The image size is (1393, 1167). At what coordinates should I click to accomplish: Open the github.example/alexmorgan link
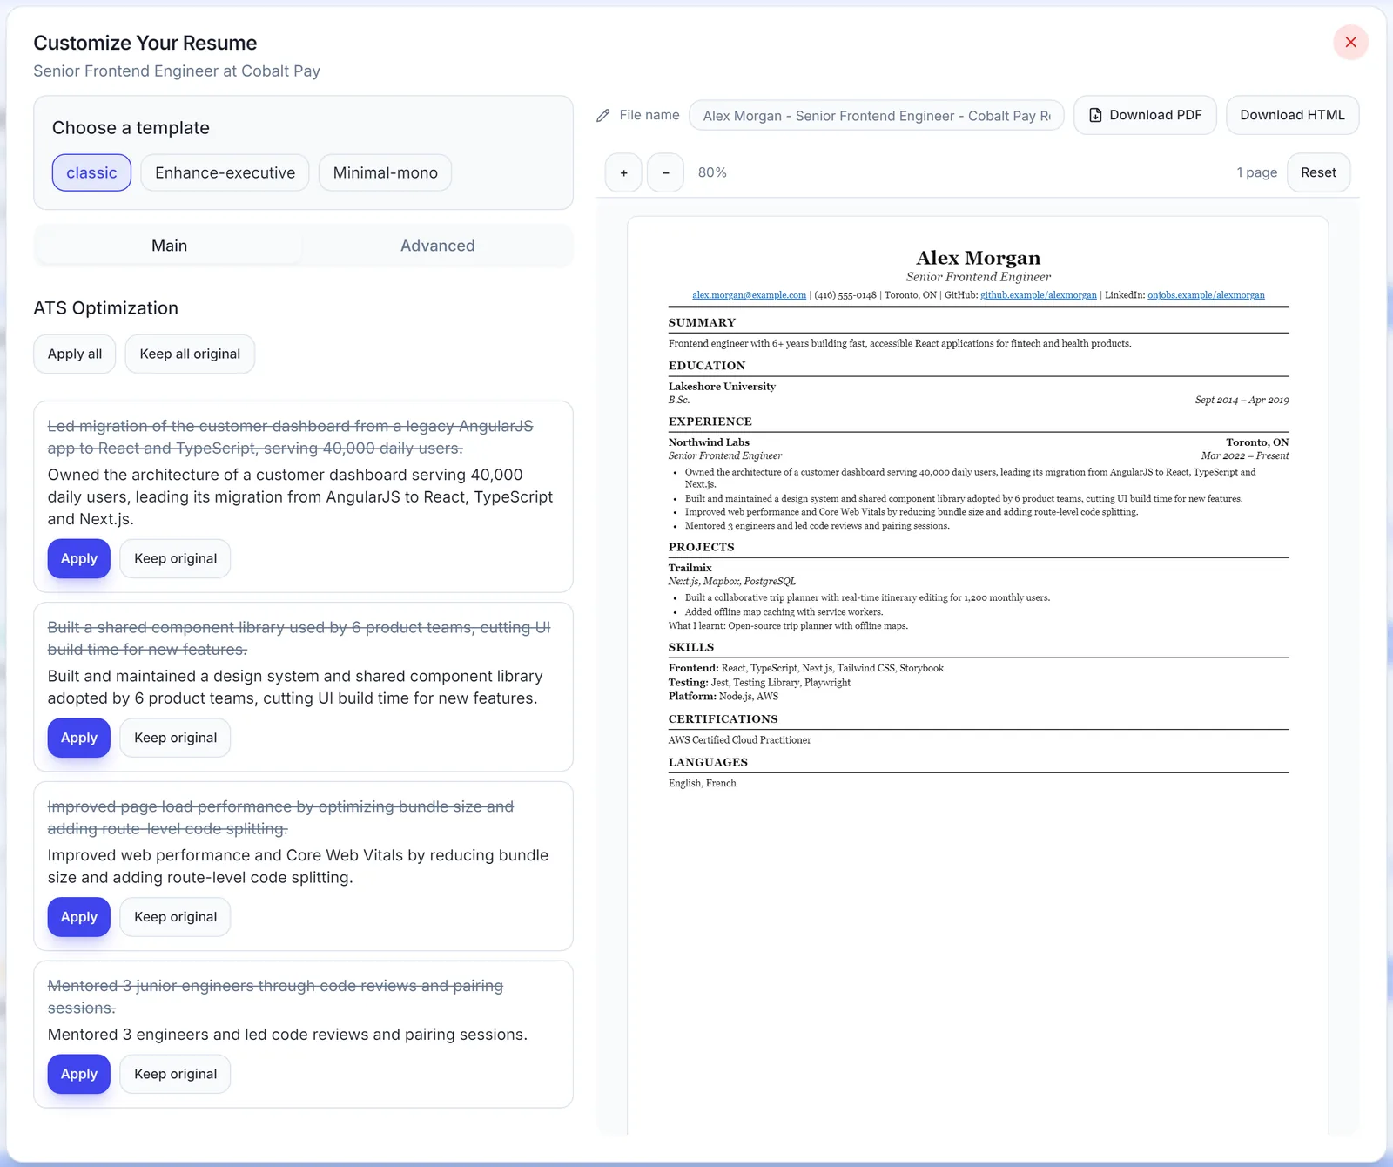pos(1039,295)
